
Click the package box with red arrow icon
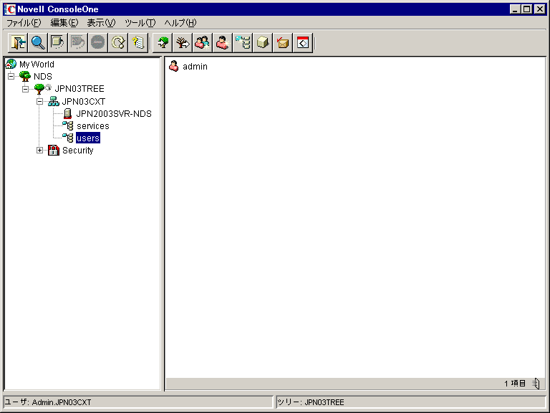click(x=283, y=43)
